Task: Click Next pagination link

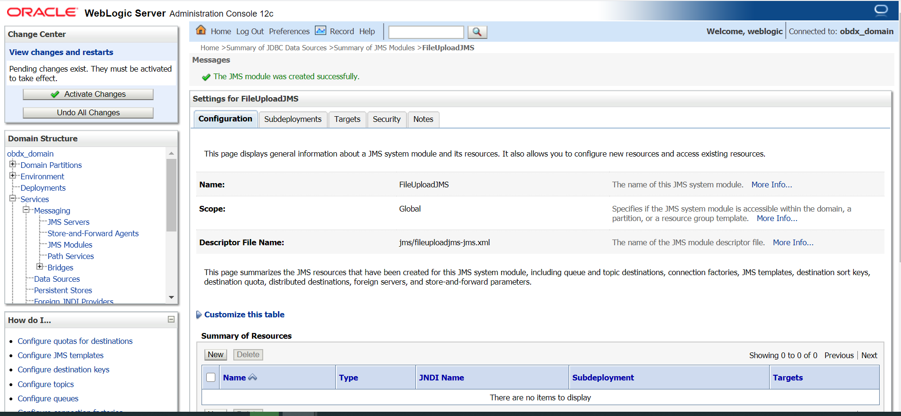Action: click(x=869, y=355)
